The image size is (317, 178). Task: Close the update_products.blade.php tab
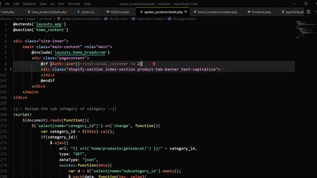[x=186, y=12]
